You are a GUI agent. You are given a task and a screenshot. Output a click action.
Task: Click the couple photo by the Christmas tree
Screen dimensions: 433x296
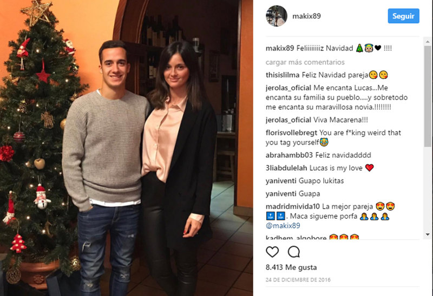(127, 148)
